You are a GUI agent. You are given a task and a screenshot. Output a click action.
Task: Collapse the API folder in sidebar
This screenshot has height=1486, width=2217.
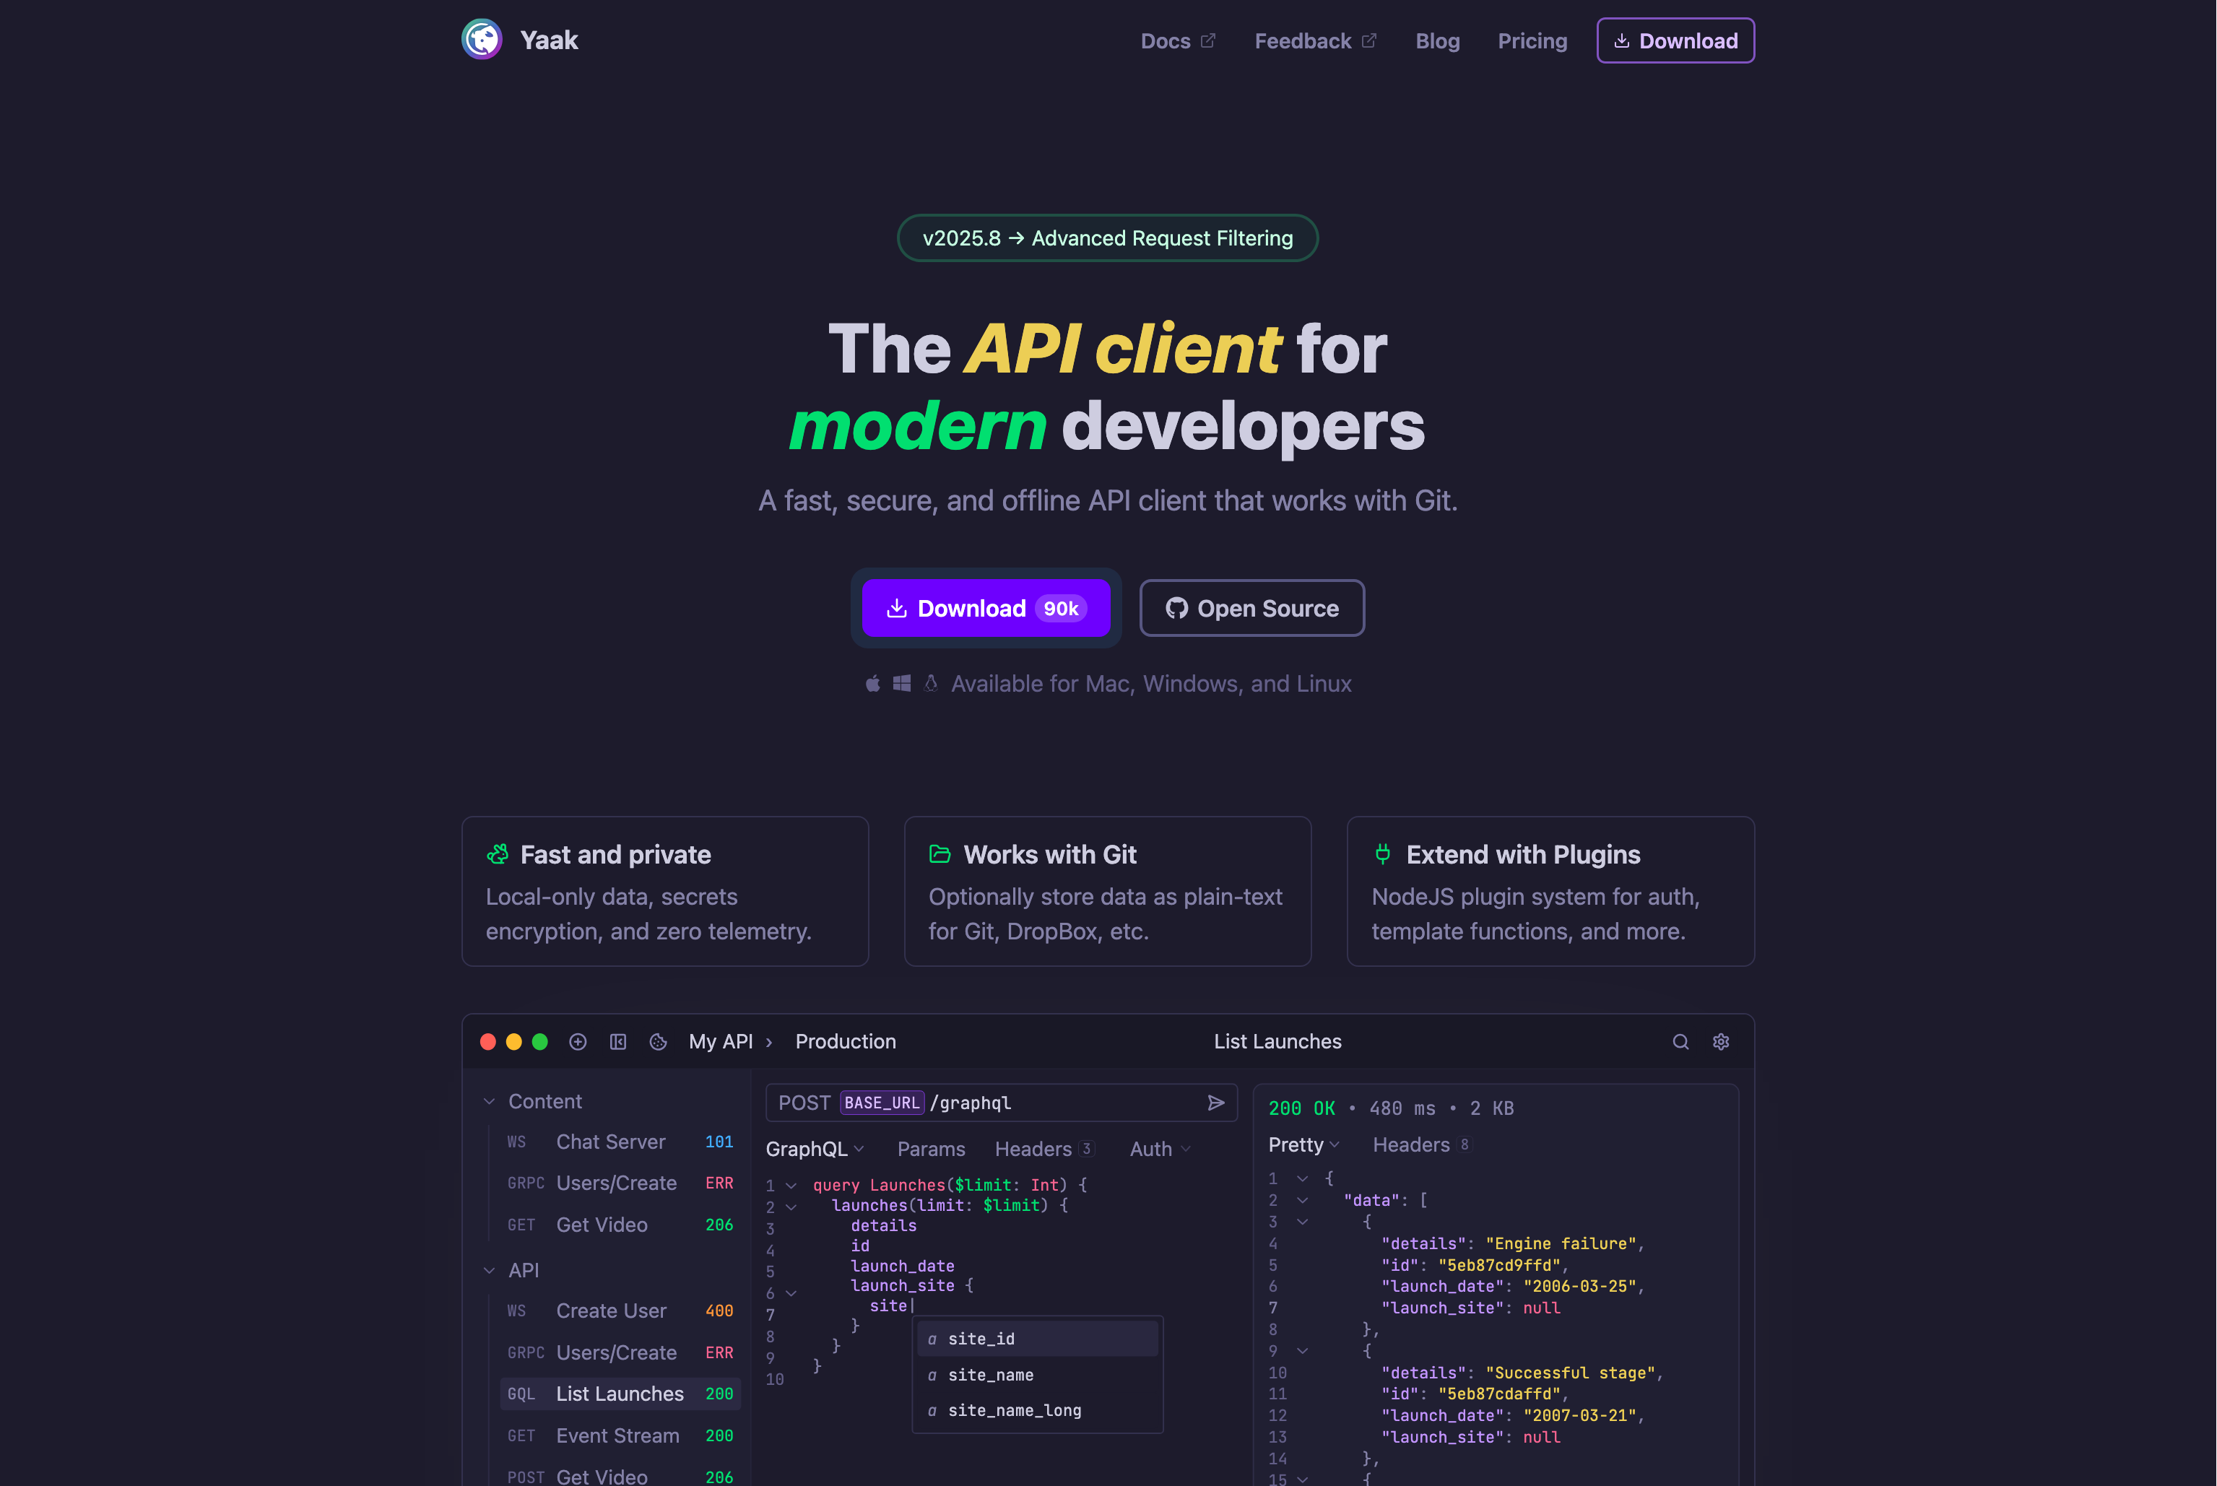click(x=489, y=1270)
